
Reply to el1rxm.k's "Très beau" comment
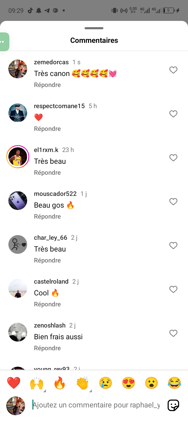47,173
